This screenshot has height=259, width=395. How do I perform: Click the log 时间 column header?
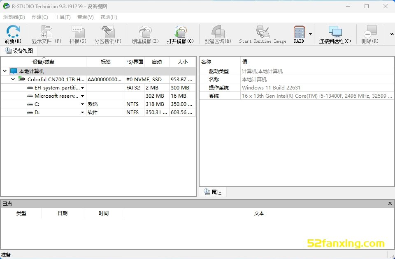tap(104, 213)
